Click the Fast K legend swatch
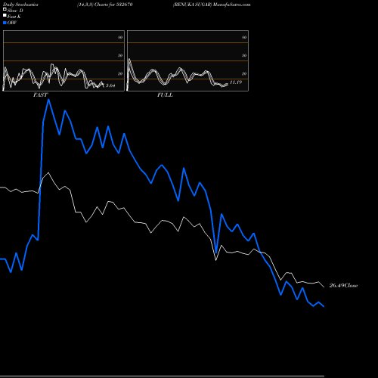Viewport: 378px width, 378px height. 5,15
